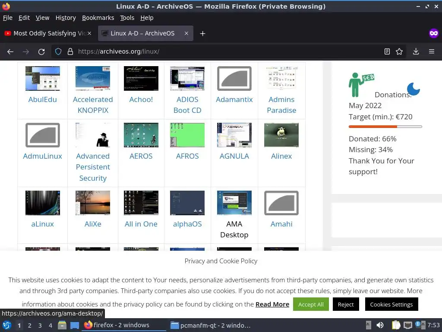The width and height of the screenshot is (442, 332).
Task: Open the Admins Paradise link
Action: coord(281,105)
